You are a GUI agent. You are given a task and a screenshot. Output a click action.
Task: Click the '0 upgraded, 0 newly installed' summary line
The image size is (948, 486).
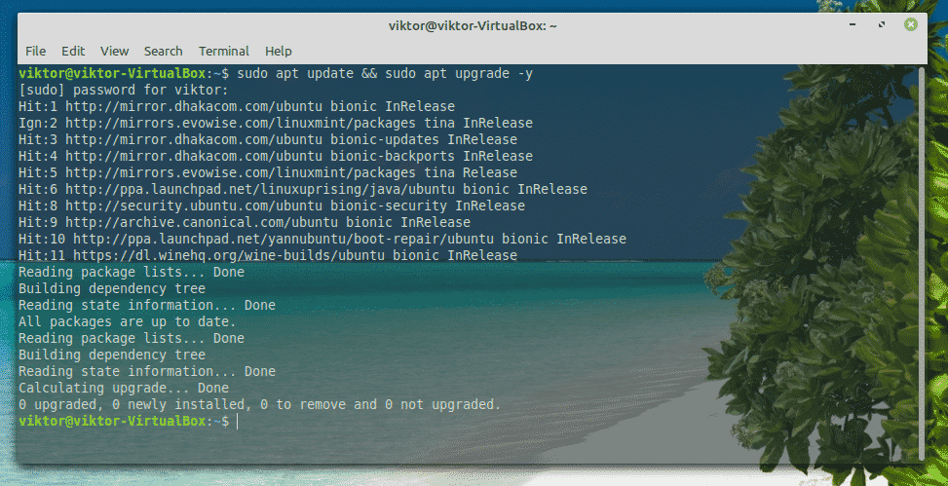(260, 404)
